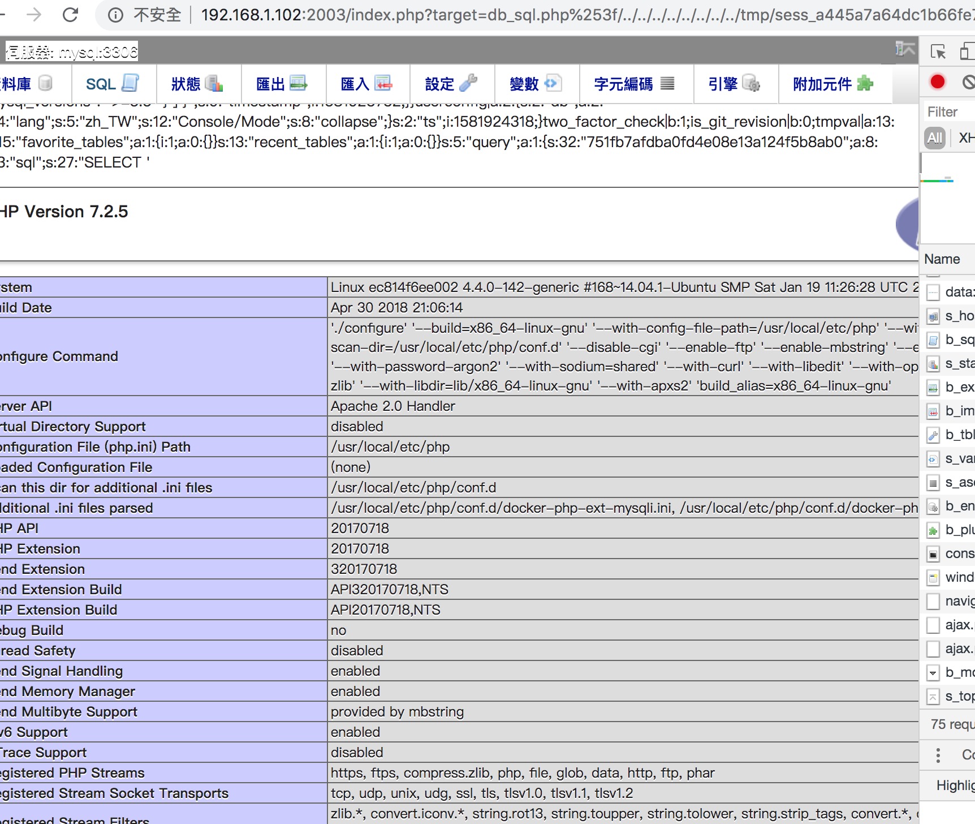Open the 匯出 (Export) tab
The width and height of the screenshot is (975, 824).
(x=282, y=84)
